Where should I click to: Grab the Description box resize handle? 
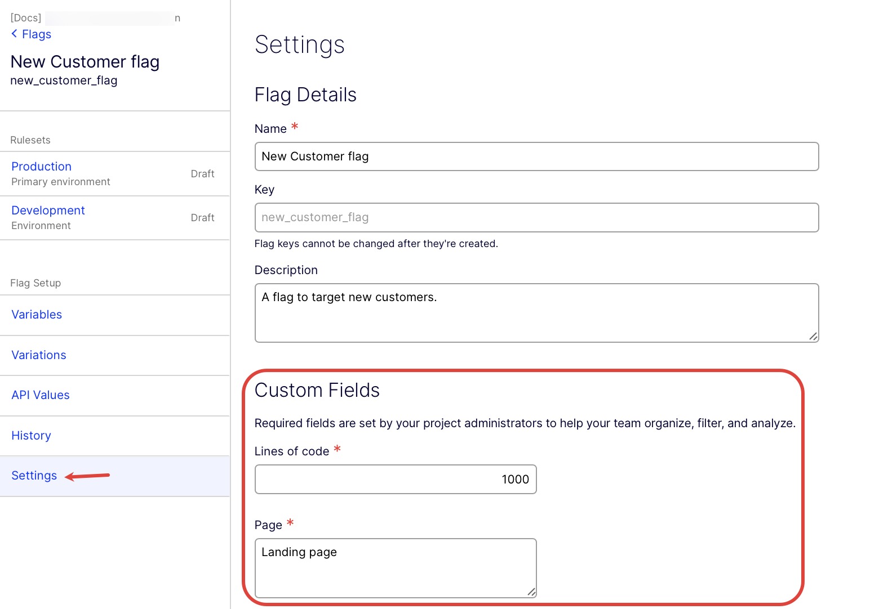tap(813, 337)
